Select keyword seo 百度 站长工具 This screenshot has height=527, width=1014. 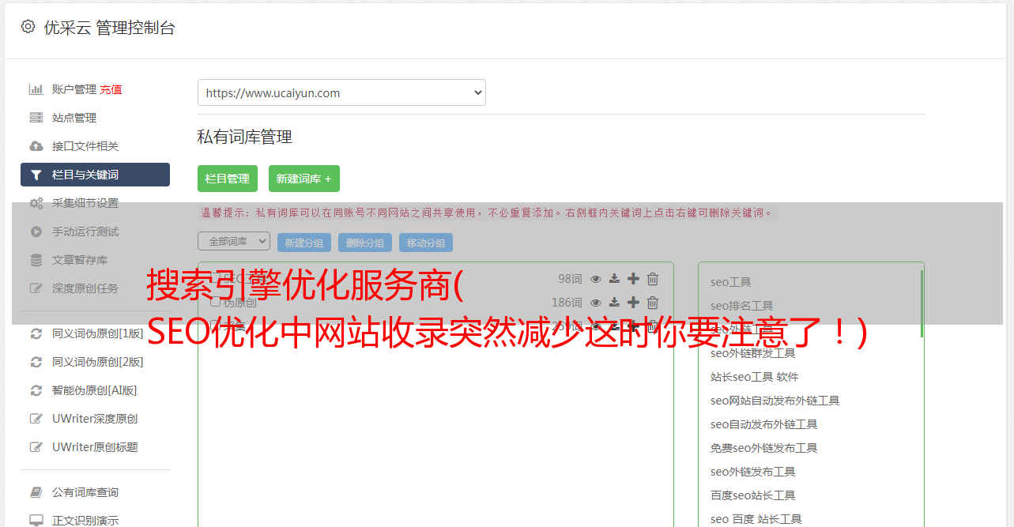[x=756, y=519]
